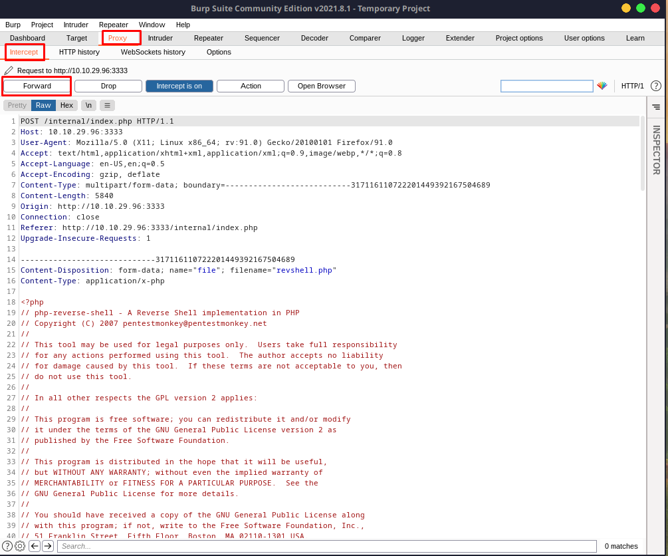Open the colorful highlight picker icon

tap(602, 86)
